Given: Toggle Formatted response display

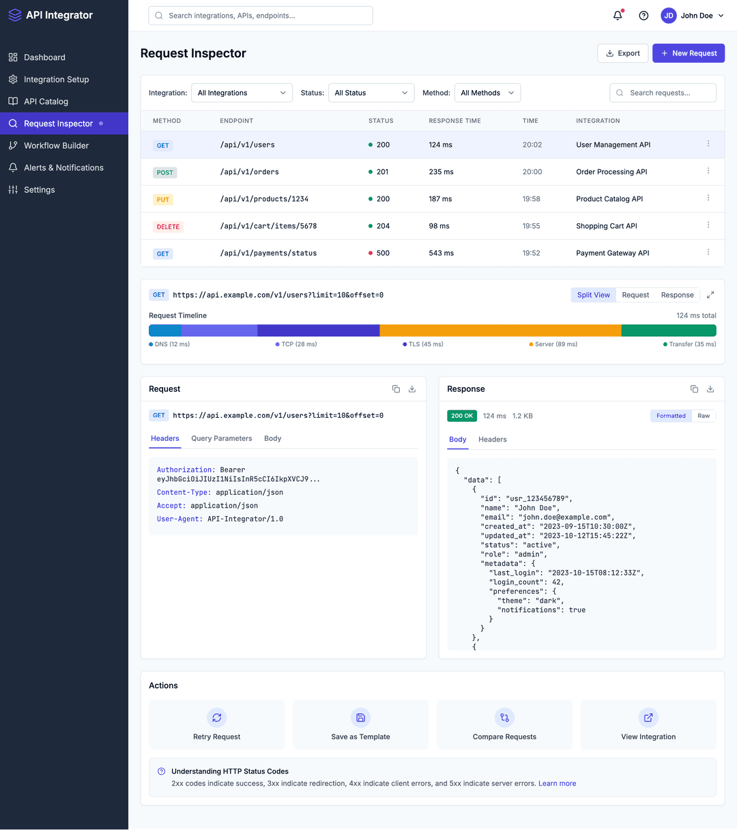Looking at the screenshot, I should click(x=671, y=415).
